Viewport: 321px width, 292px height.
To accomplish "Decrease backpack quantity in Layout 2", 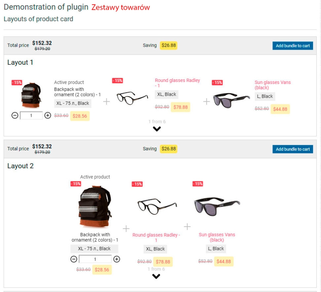I will (74, 259).
